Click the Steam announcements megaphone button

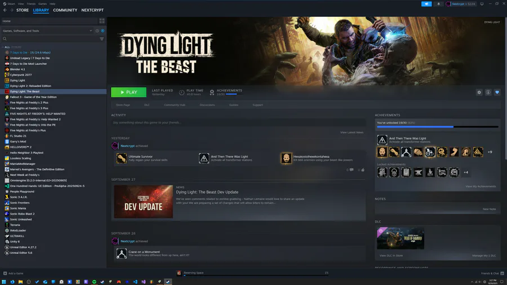coord(426,4)
